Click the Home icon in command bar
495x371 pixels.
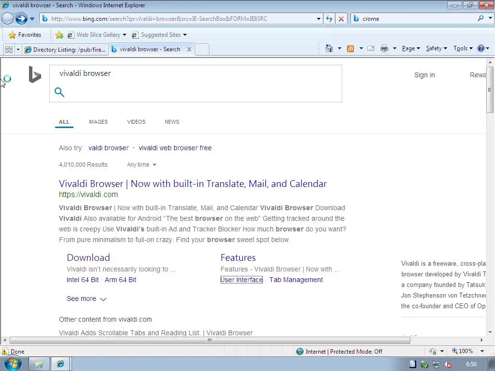click(x=329, y=48)
